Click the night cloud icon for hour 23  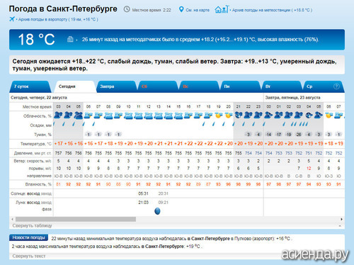(x=258, y=115)
